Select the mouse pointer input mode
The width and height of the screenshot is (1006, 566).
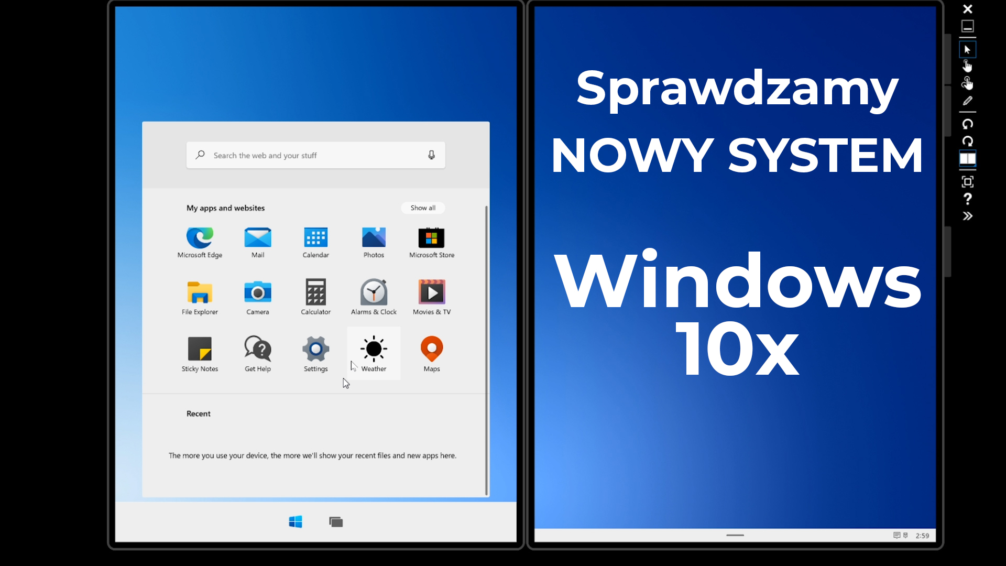pyautogui.click(x=967, y=50)
